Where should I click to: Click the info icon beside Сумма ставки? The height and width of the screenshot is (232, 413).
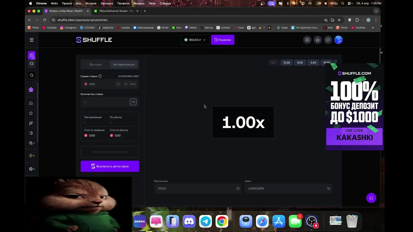click(x=100, y=76)
